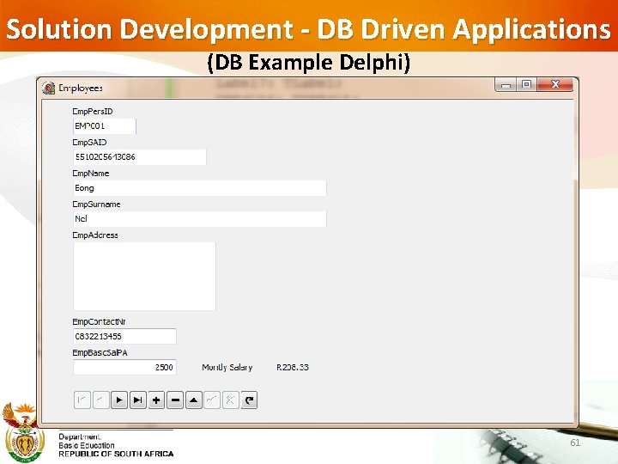The width and height of the screenshot is (618, 464).
Task: Click the EmpAddress label
Action: click(95, 235)
